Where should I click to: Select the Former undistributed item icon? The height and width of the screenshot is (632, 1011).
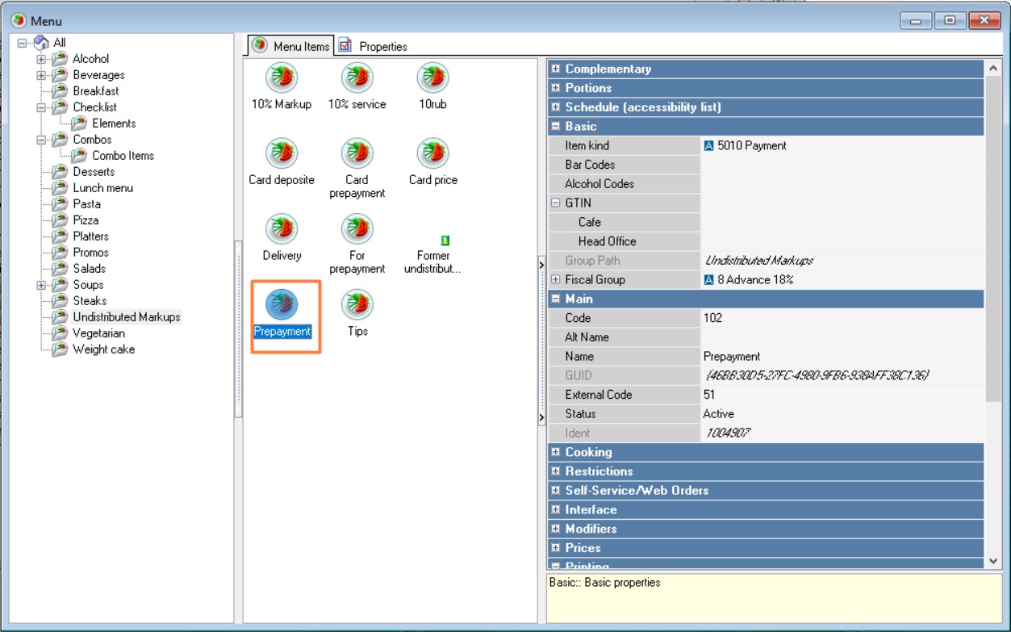[x=445, y=241]
